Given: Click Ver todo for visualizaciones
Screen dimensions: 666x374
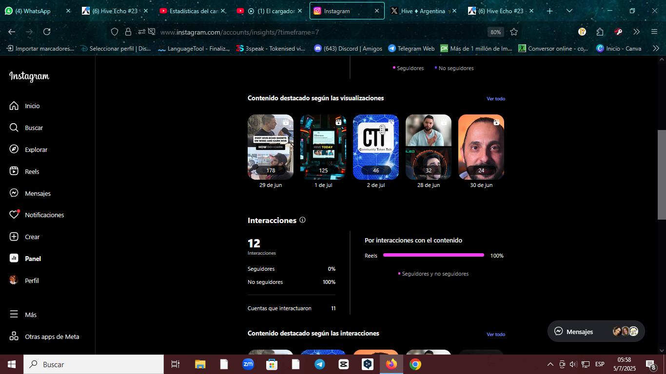Looking at the screenshot, I should tap(496, 98).
